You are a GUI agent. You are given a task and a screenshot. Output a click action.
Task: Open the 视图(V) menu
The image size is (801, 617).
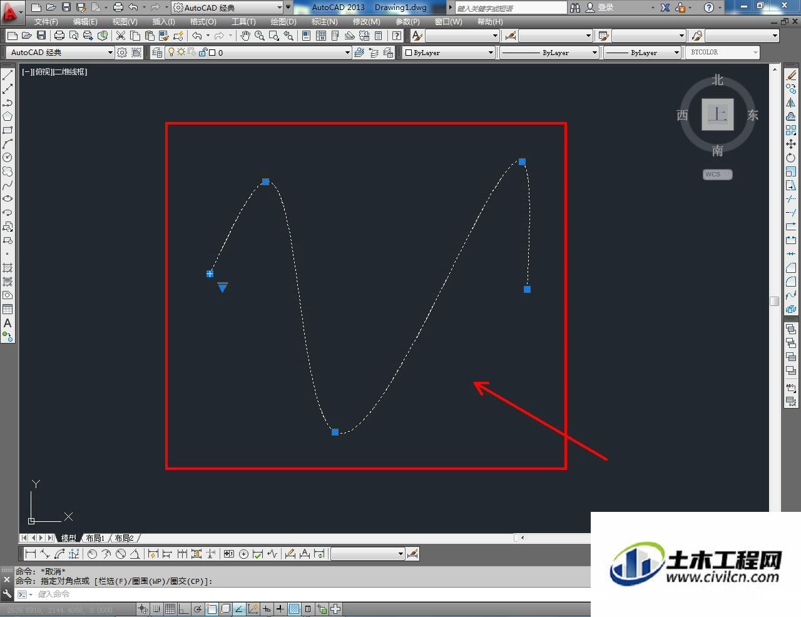(125, 21)
